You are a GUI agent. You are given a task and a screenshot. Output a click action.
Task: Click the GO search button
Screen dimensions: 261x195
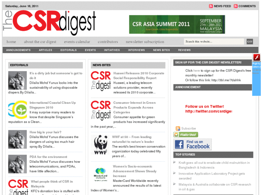coord(250,42)
